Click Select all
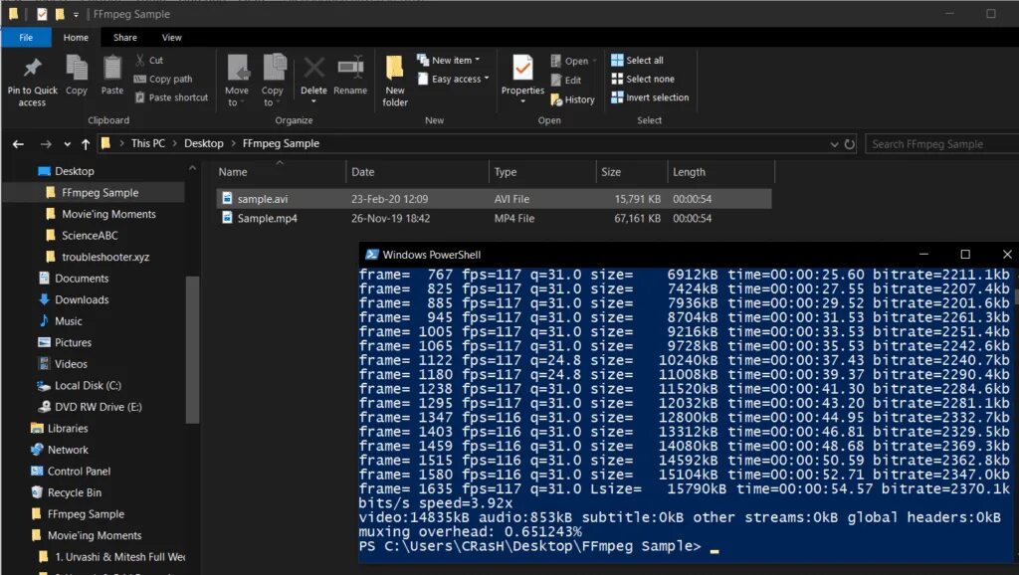1019x575 pixels. 638,60
